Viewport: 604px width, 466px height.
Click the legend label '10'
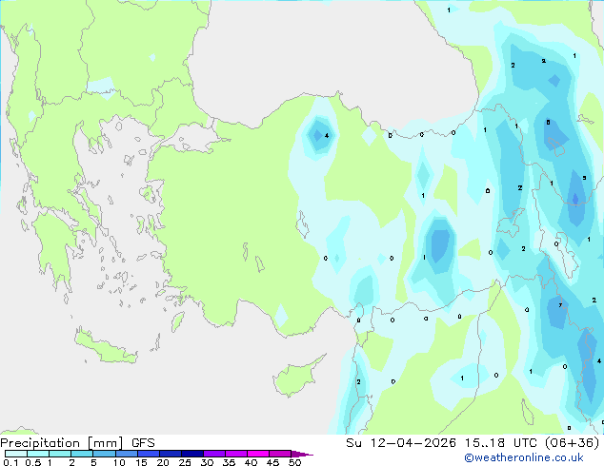pyautogui.click(x=119, y=462)
